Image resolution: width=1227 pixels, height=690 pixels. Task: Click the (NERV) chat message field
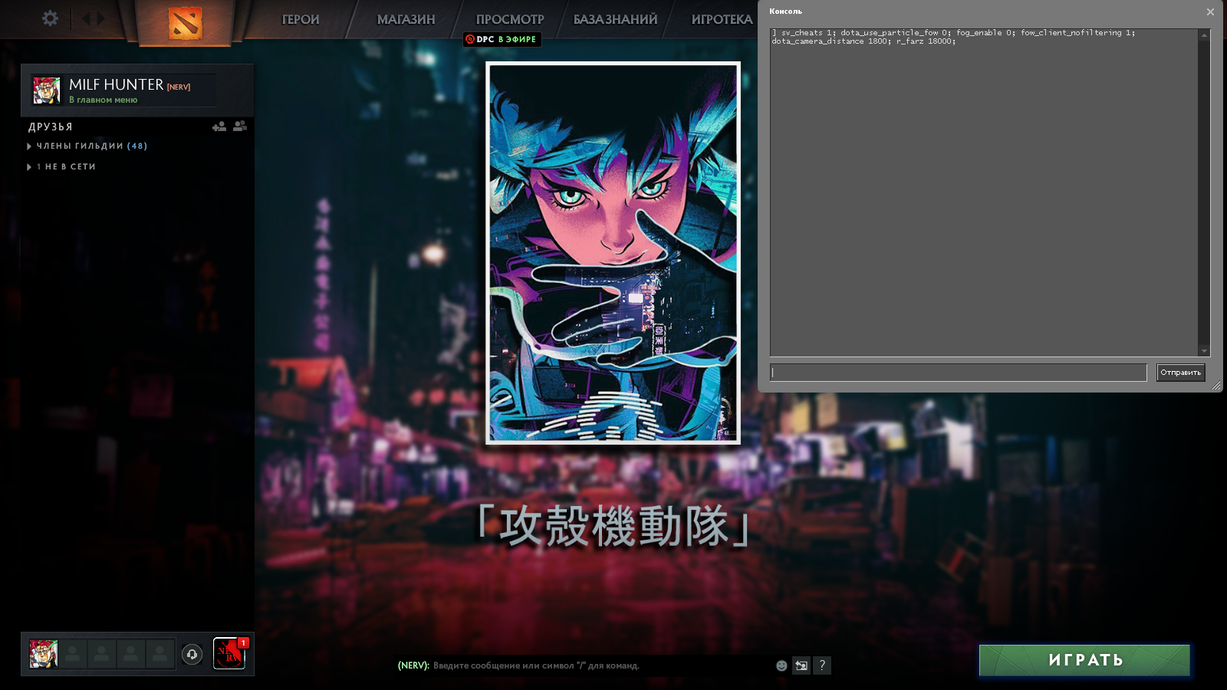[x=581, y=665]
